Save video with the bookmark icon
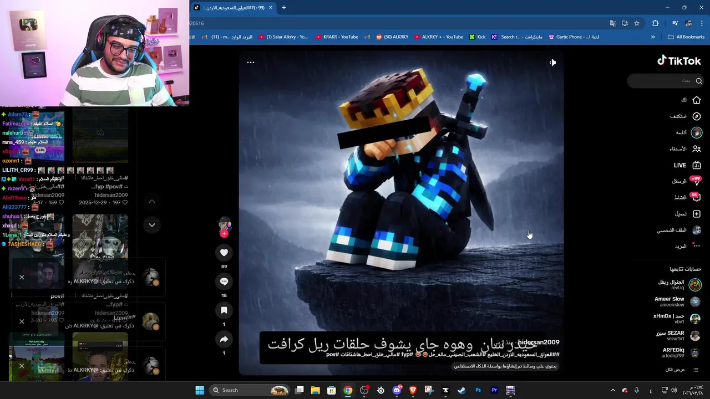710x399 pixels. [x=224, y=310]
